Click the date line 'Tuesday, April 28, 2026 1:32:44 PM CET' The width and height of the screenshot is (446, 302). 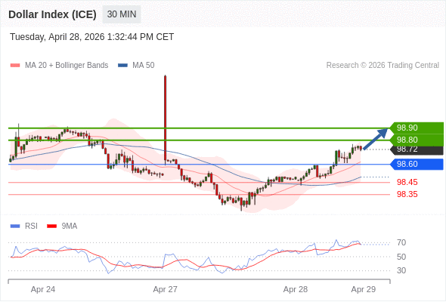coord(92,37)
